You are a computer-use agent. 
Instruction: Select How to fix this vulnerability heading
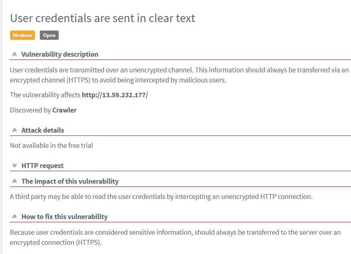64,217
